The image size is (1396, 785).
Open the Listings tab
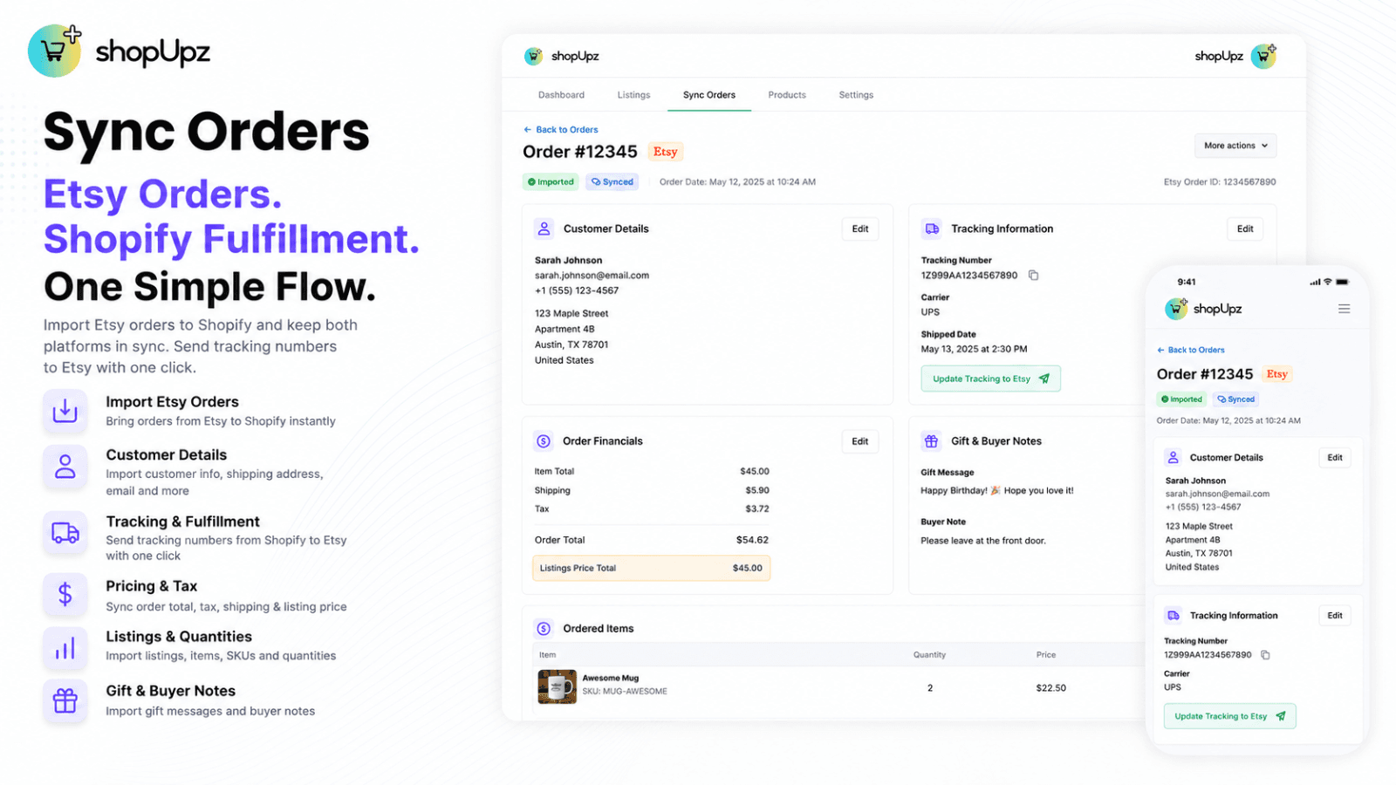[633, 95]
